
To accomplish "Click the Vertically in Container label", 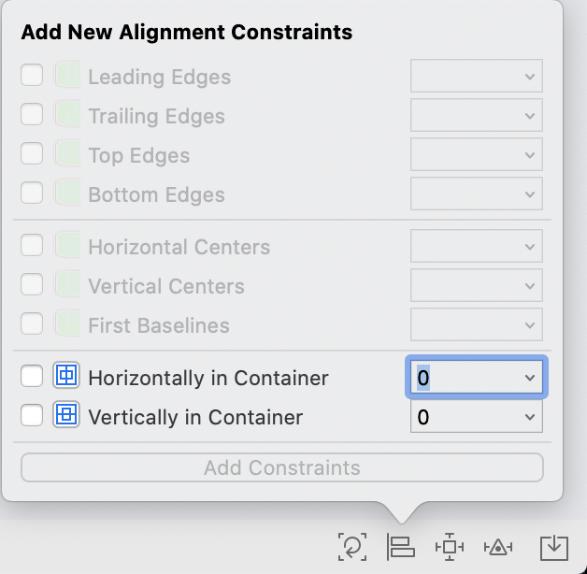I will pos(195,418).
